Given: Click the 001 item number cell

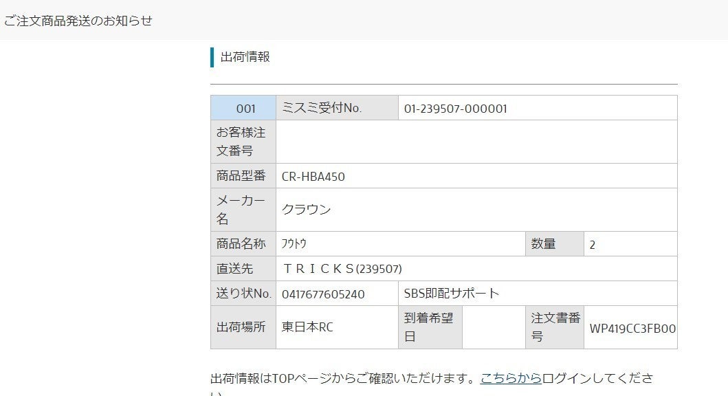Looking at the screenshot, I should [x=244, y=108].
